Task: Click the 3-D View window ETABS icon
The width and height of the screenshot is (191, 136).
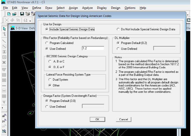Action: 13,28
